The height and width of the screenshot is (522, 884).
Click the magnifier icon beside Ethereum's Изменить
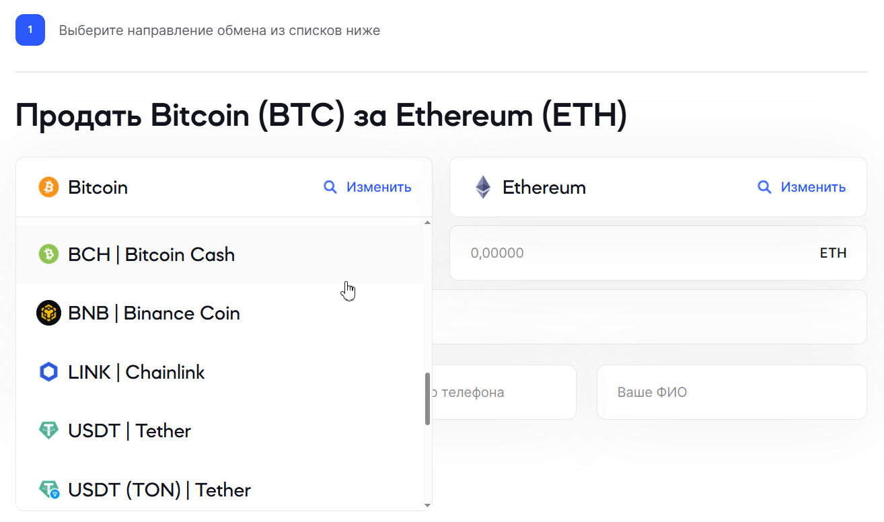(764, 187)
